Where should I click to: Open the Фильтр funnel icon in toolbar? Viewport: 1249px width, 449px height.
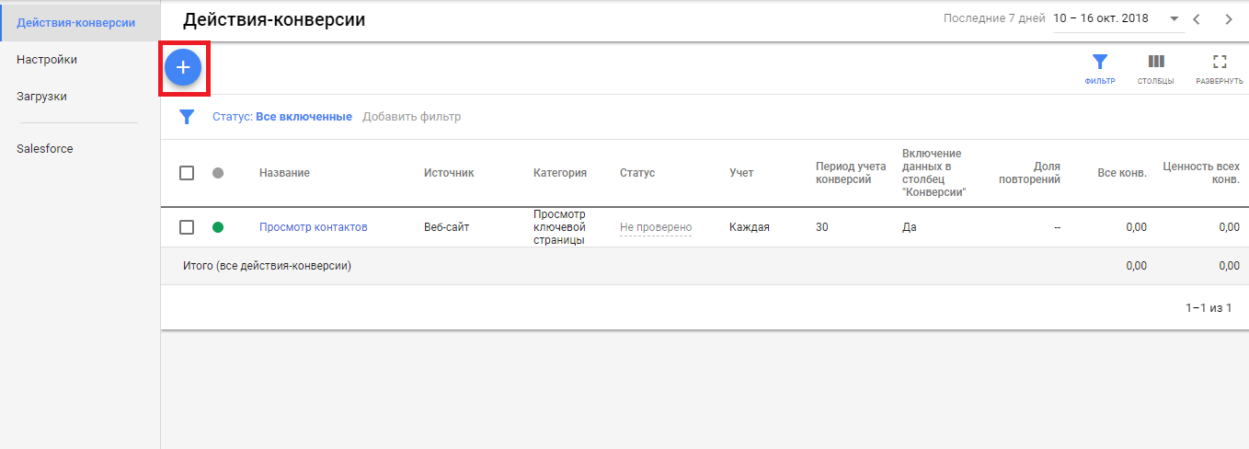point(1099,63)
